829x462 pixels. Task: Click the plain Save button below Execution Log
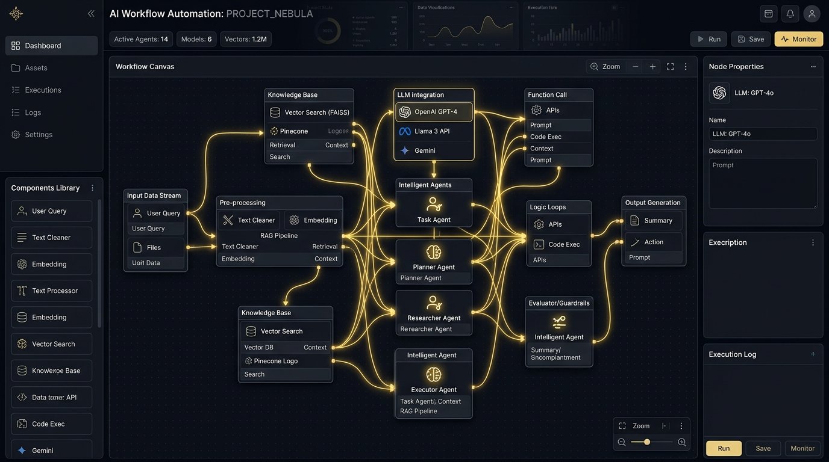pyautogui.click(x=763, y=448)
